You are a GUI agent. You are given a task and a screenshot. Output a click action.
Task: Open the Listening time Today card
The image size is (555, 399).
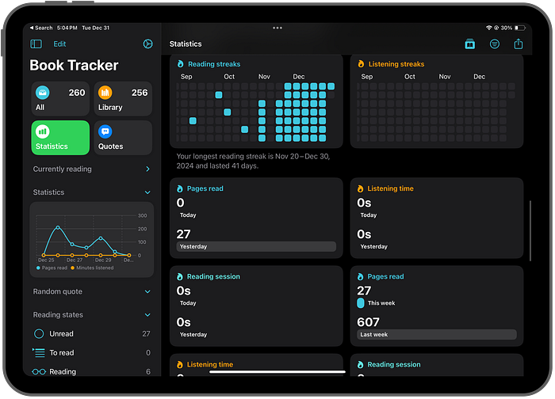[x=437, y=218]
